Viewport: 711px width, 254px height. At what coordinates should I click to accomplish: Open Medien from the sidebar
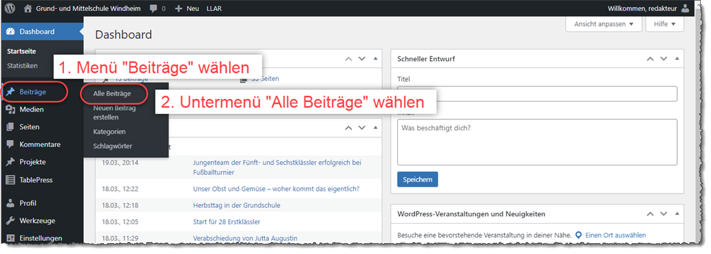pos(32,109)
